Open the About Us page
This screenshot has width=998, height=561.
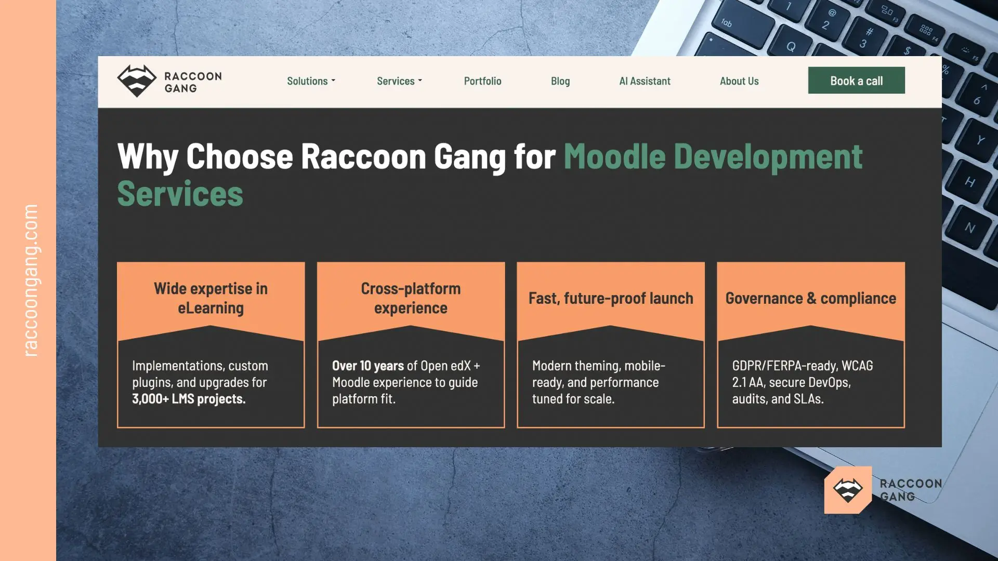(x=739, y=81)
